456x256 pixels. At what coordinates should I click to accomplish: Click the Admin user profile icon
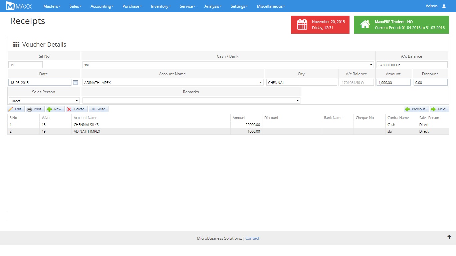coord(444,6)
